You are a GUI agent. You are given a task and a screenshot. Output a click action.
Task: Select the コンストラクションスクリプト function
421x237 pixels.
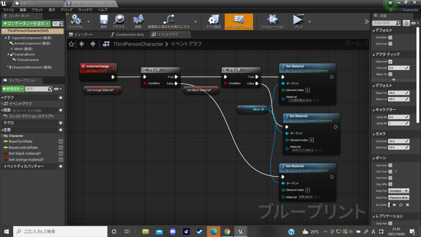pyautogui.click(x=31, y=116)
